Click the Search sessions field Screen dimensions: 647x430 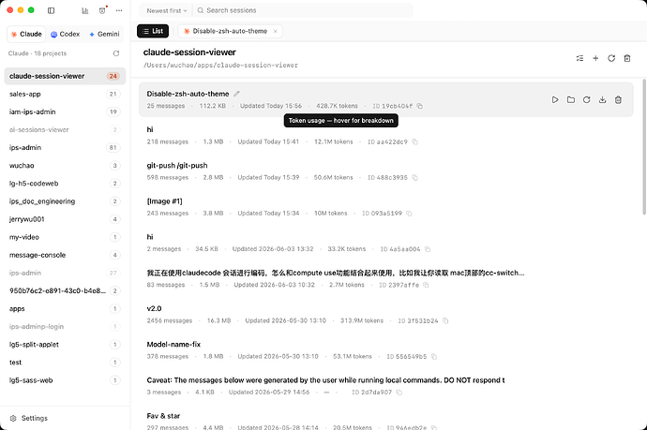tap(303, 10)
